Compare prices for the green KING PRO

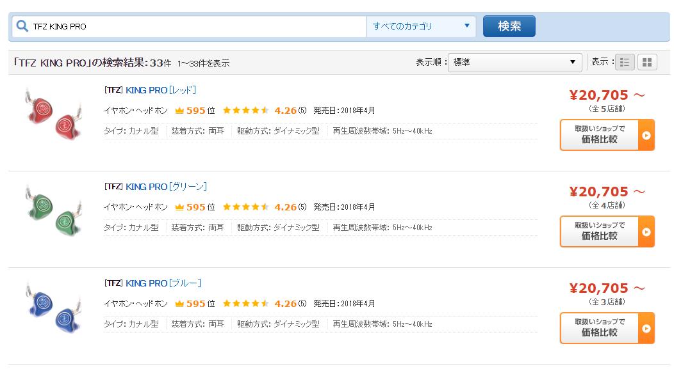(607, 232)
